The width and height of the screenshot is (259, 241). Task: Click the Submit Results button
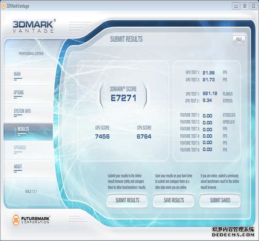click(x=127, y=201)
